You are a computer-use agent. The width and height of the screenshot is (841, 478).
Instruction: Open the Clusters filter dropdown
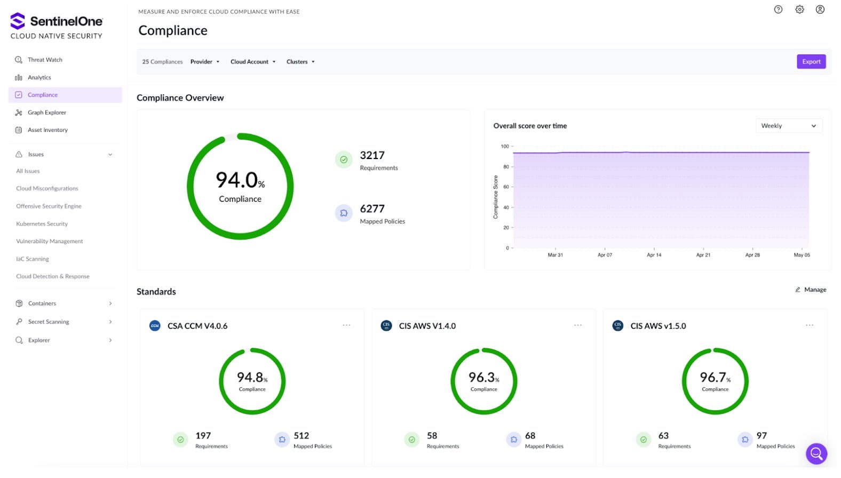click(300, 62)
